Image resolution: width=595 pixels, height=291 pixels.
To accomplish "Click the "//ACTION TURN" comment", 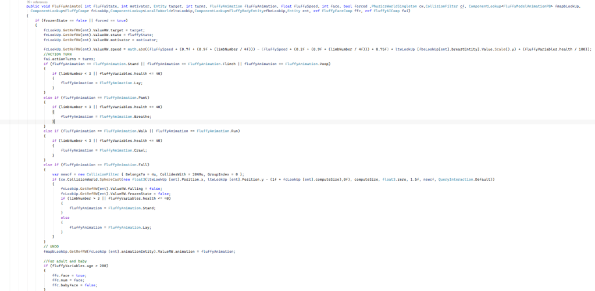I will tap(58, 54).
